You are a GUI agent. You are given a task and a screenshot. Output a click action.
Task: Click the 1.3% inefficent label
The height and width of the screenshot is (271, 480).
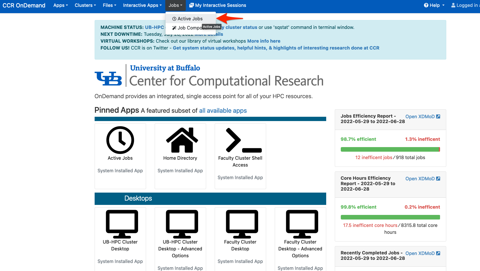(x=423, y=139)
